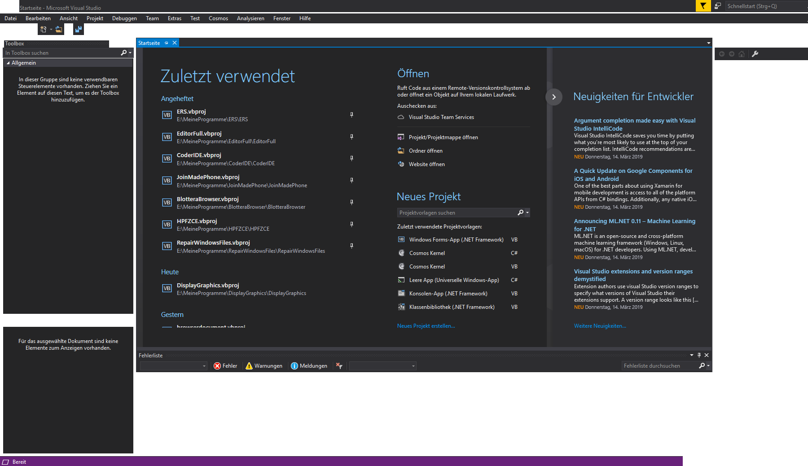The width and height of the screenshot is (808, 466).
Task: Unpin CoderIDE.vbproj using its pin
Action: click(351, 158)
